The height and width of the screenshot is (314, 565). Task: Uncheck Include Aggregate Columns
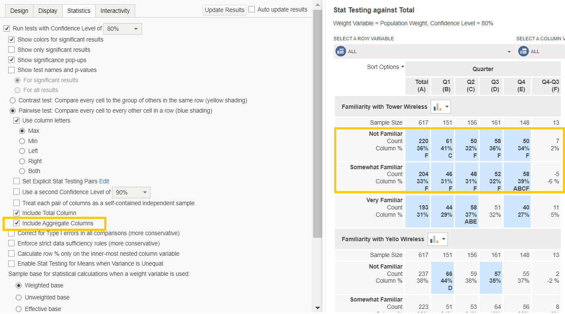[16, 223]
